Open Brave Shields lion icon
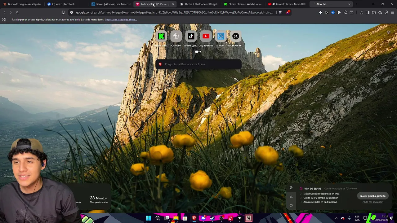The image size is (397, 223). pos(280,12)
